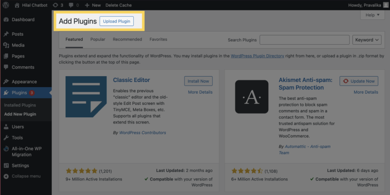Open the Akismet Anti-spam title link
The image size is (390, 195).
tap(306, 84)
